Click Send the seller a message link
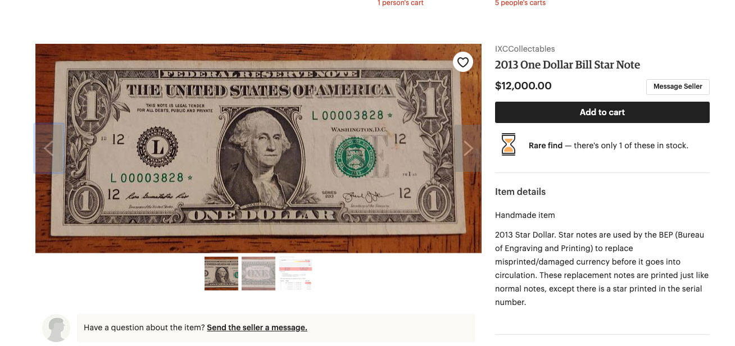 257,327
